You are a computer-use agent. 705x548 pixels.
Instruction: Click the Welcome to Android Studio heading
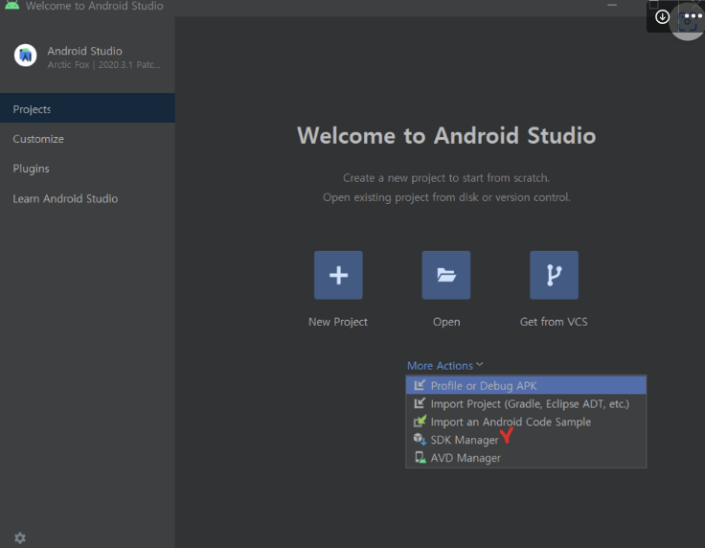click(446, 135)
